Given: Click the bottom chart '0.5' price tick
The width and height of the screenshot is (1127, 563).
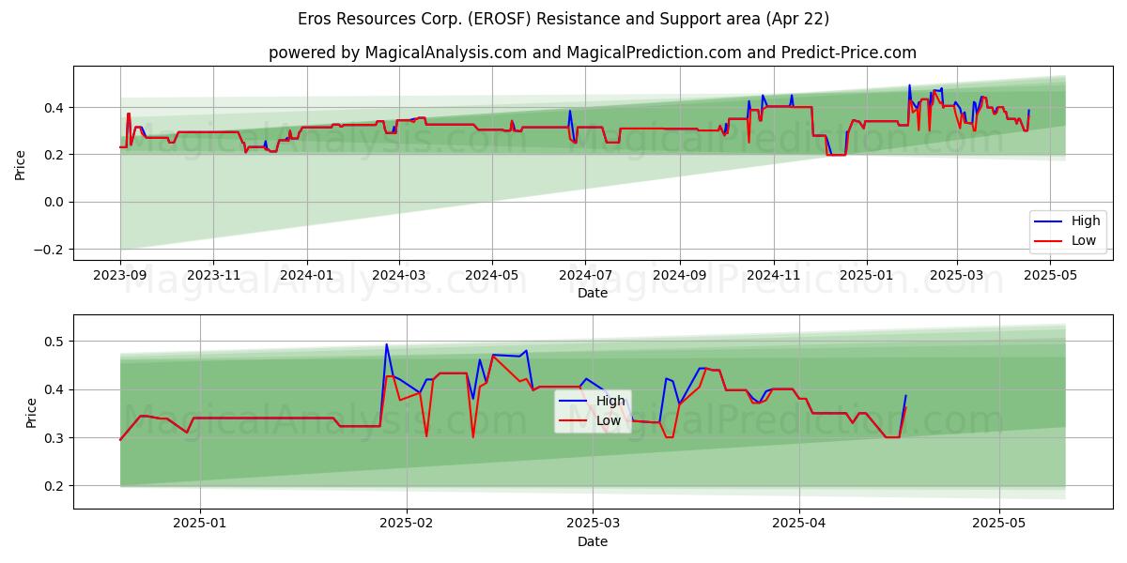Looking at the screenshot, I should pyautogui.click(x=55, y=342).
